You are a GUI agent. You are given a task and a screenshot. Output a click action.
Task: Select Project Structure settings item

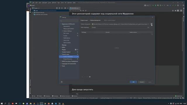click(x=68, y=59)
